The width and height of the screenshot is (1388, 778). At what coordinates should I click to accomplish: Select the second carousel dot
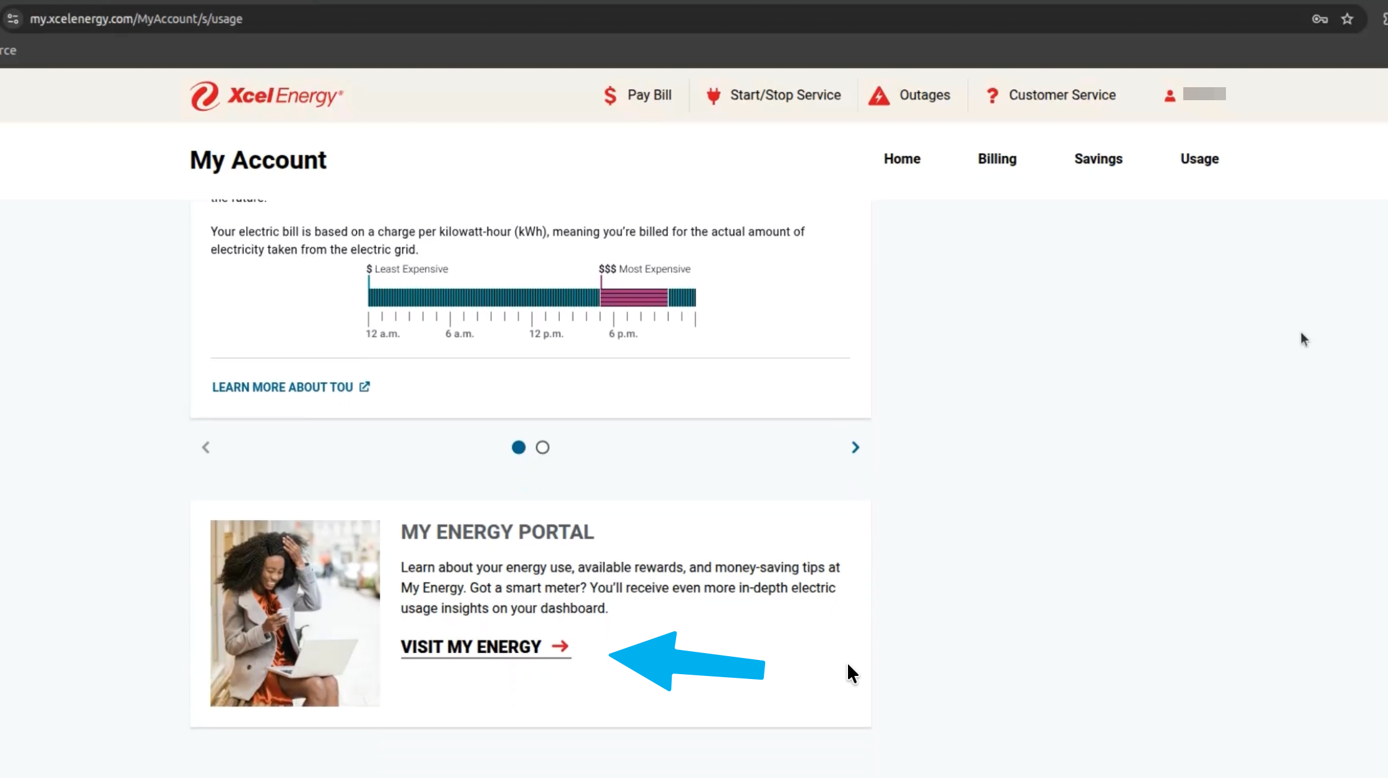(542, 447)
